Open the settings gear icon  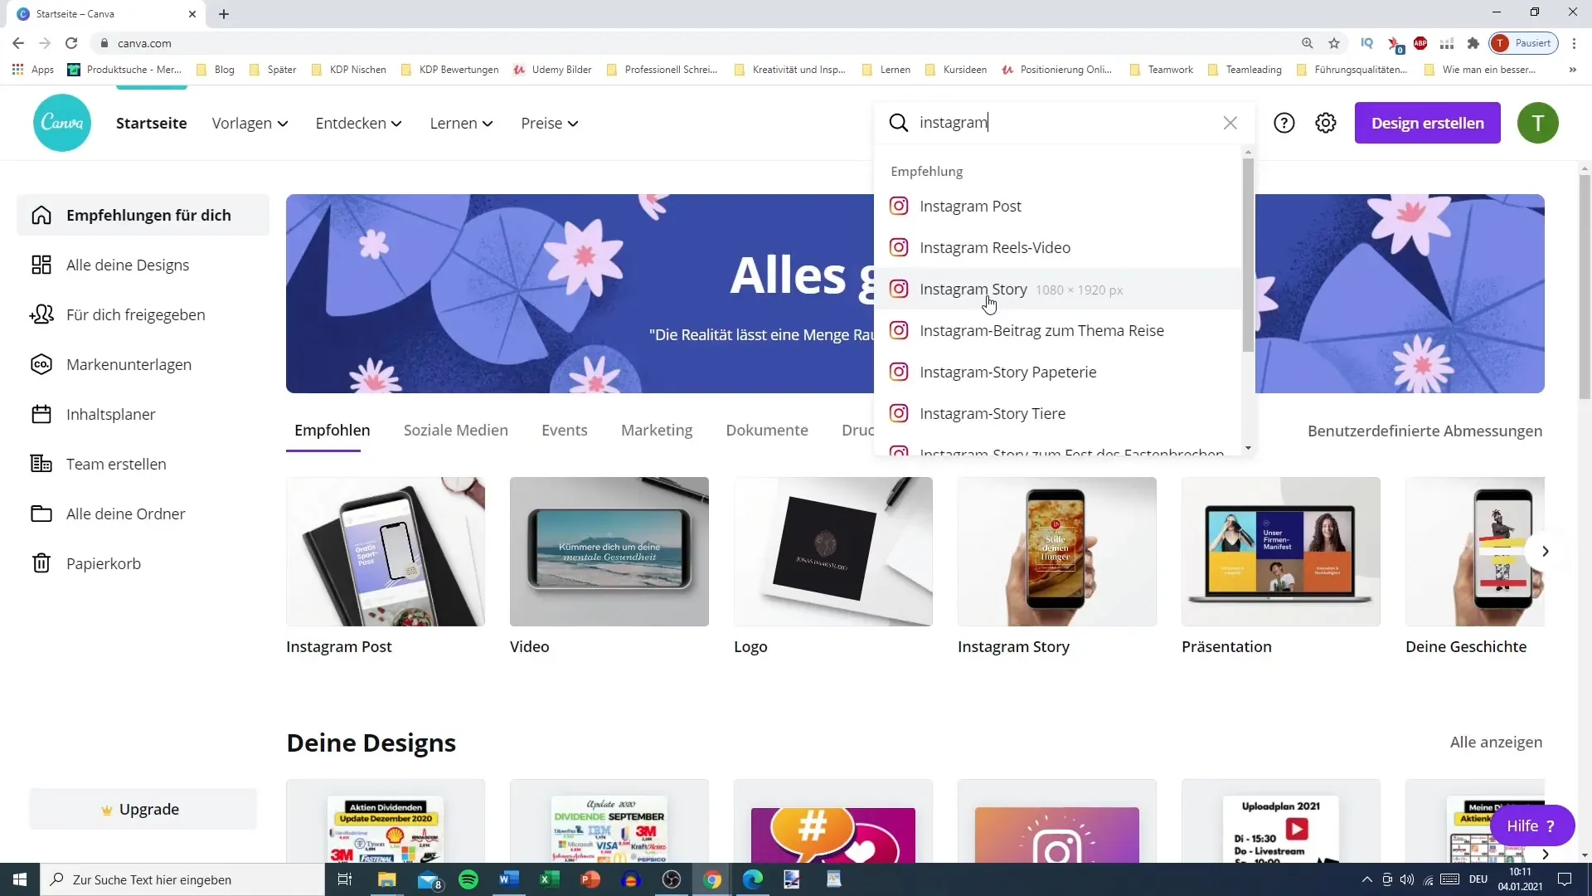pos(1326,123)
